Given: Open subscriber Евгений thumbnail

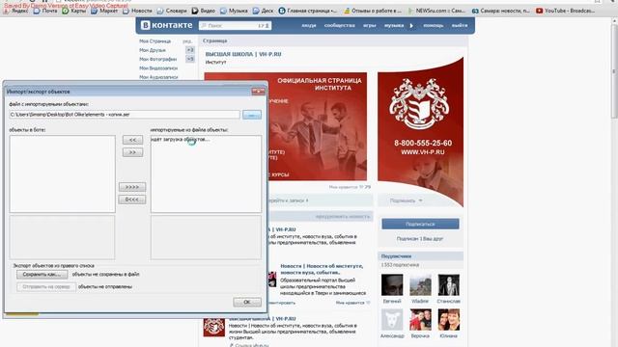Looking at the screenshot, I should tap(392, 285).
